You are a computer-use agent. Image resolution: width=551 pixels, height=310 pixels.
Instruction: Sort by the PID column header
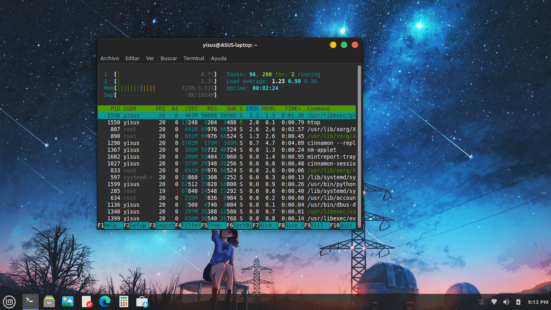click(x=115, y=109)
